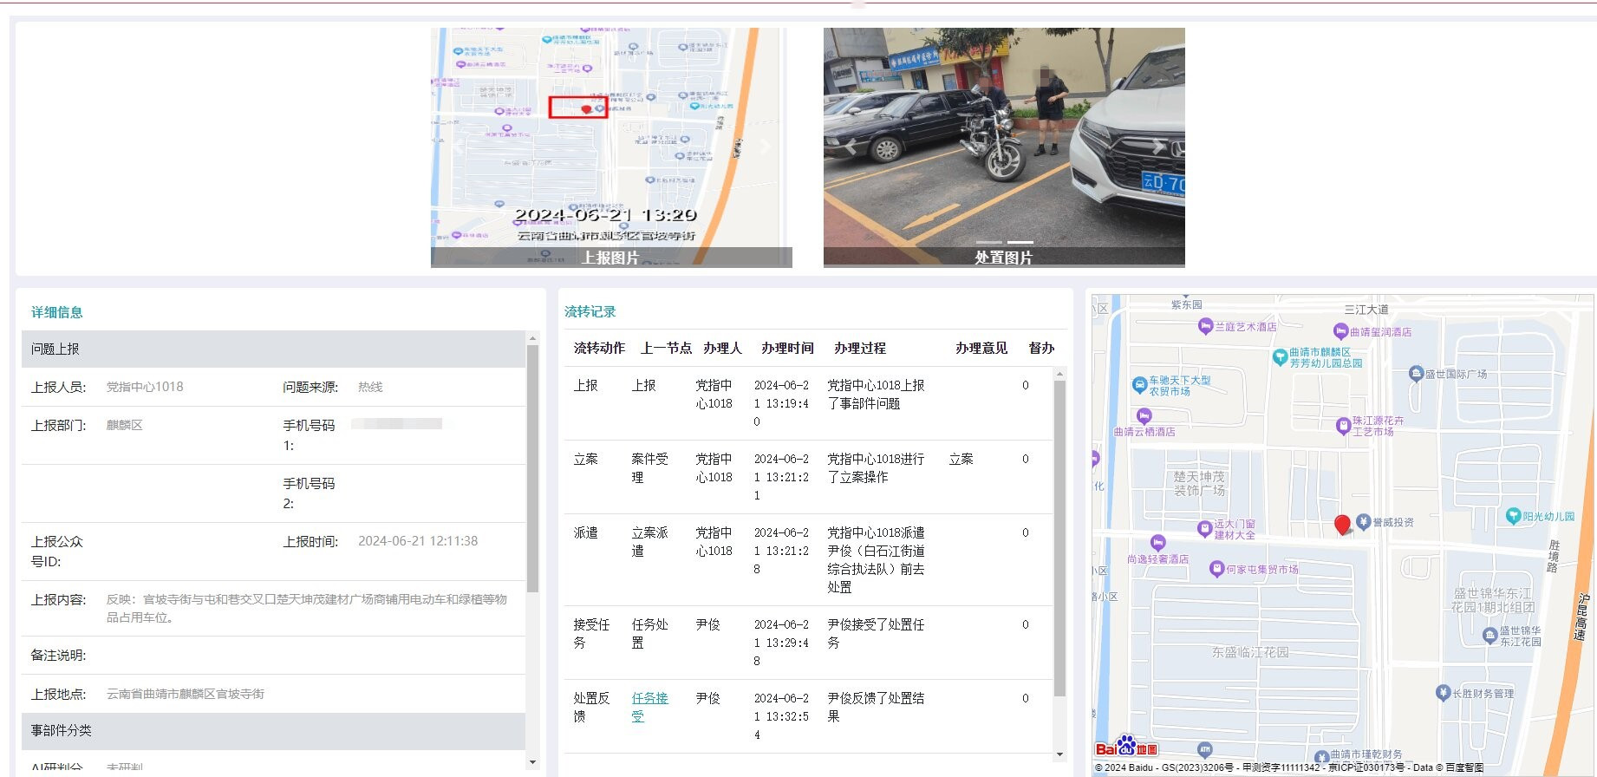This screenshot has width=1597, height=777.
Task: Click the 阳光幼儿园 map icon
Action: [1513, 516]
